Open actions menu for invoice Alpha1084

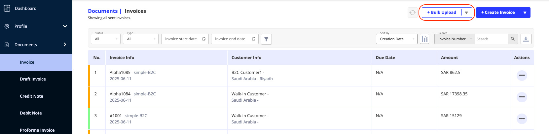[522, 97]
